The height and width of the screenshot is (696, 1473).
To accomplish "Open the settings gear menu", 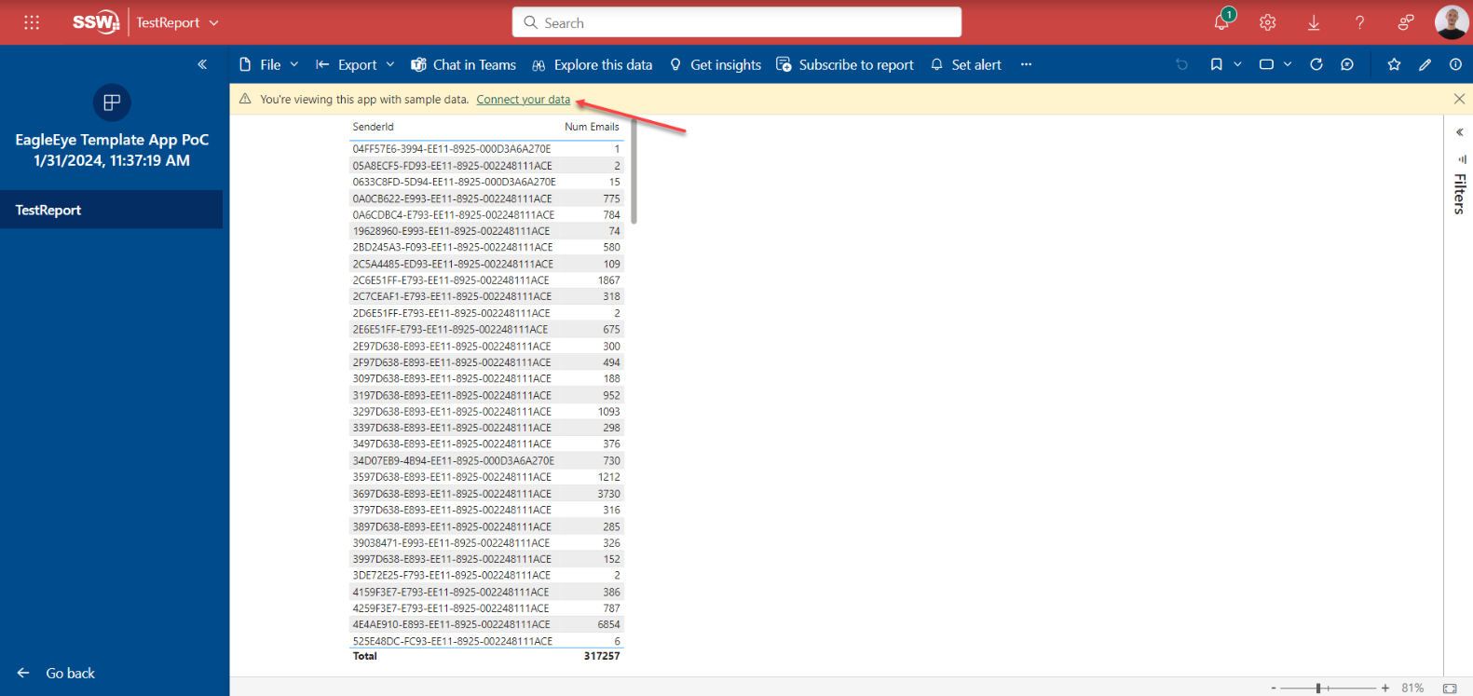I will pos(1267,22).
